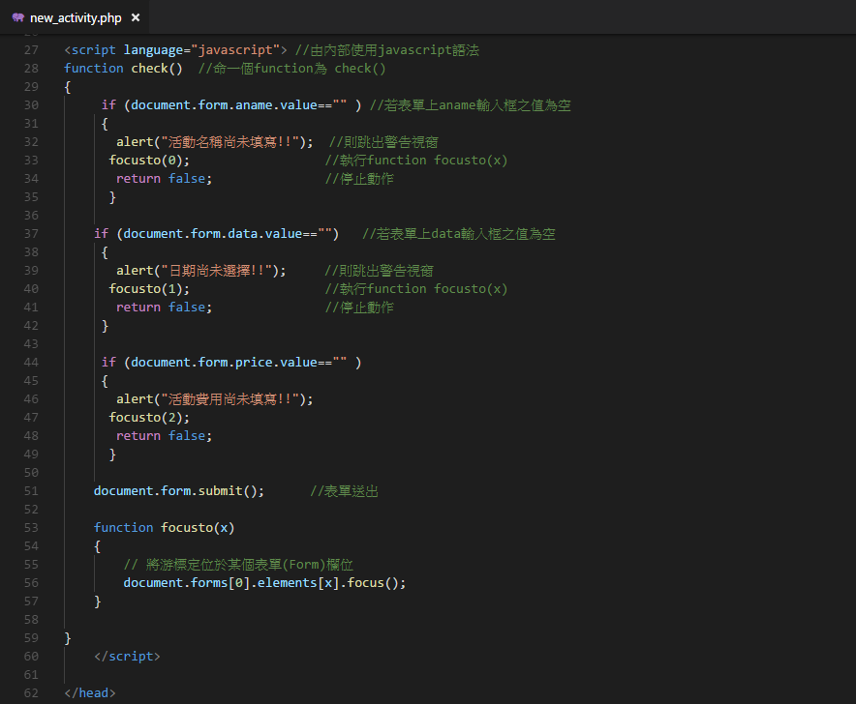Click the comment on line 41

(359, 308)
